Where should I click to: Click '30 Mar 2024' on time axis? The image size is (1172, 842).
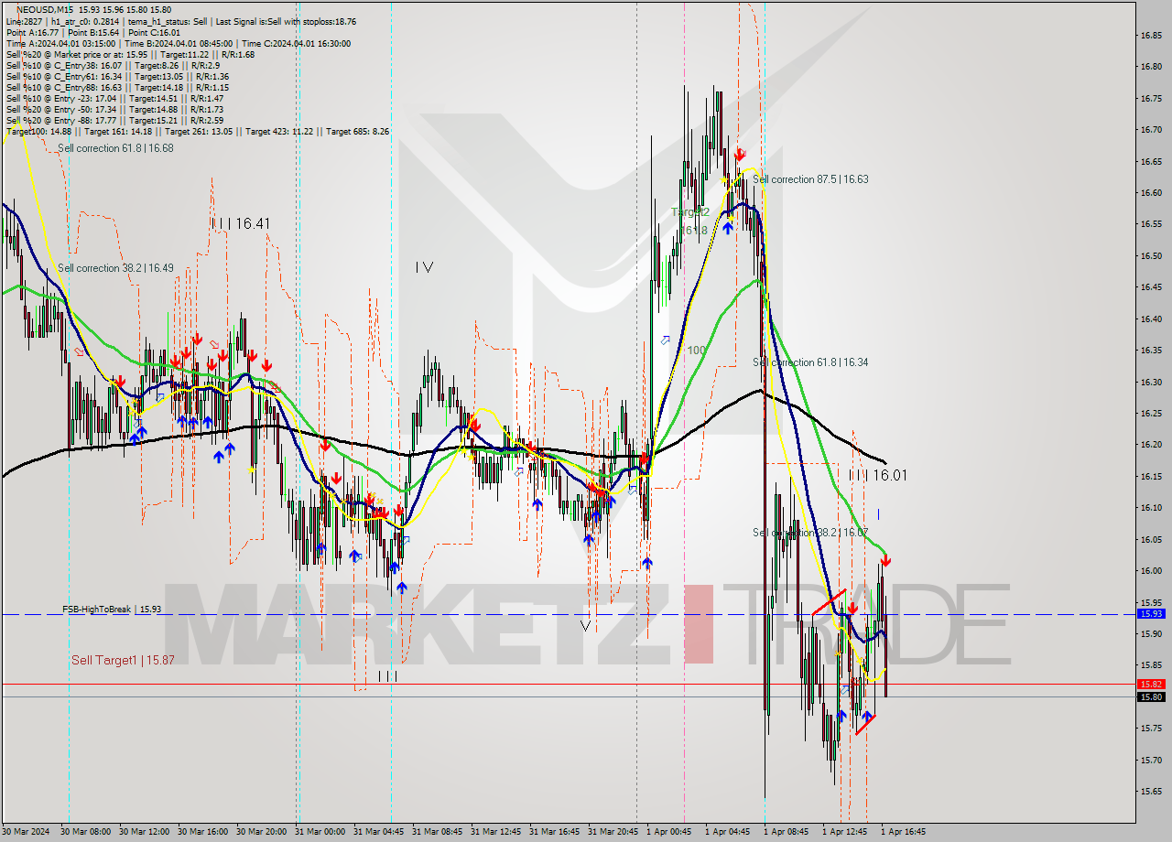[26, 832]
